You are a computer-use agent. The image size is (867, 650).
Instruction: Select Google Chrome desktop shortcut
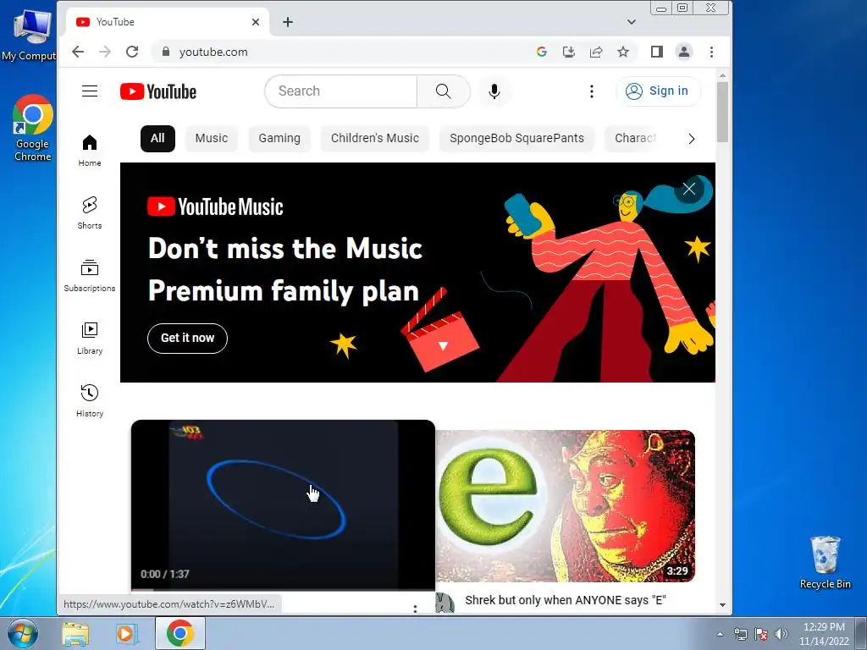click(x=33, y=129)
